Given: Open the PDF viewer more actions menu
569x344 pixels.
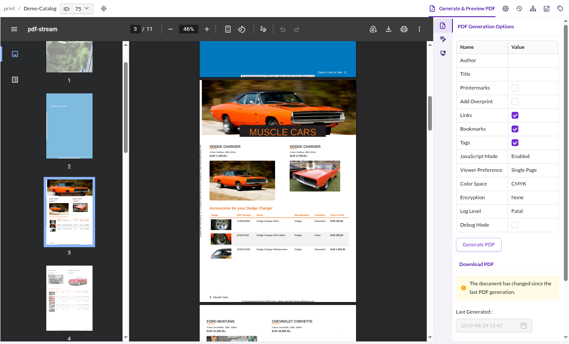Looking at the screenshot, I should coord(419,29).
